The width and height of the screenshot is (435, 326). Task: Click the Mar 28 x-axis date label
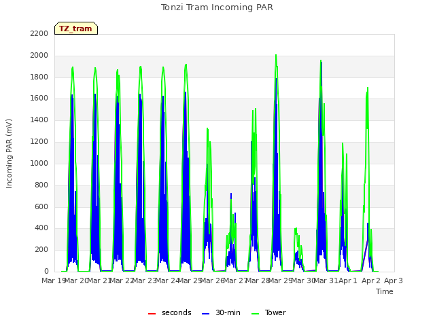tap(258, 280)
